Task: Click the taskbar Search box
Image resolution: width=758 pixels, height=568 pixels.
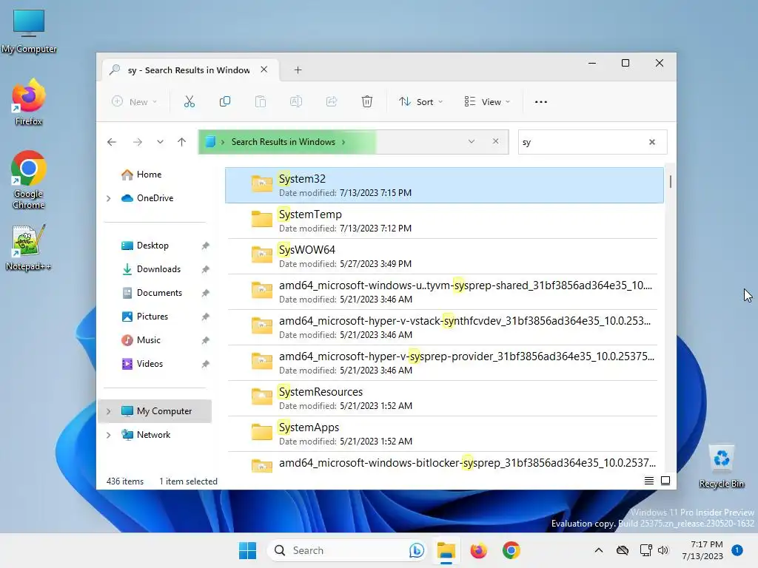Action: coord(346,550)
